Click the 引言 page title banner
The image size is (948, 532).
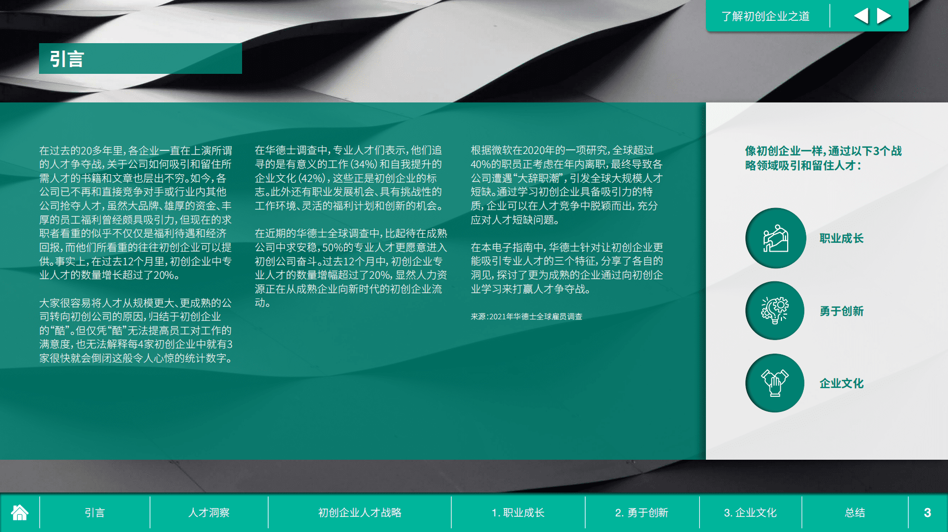[x=141, y=59]
